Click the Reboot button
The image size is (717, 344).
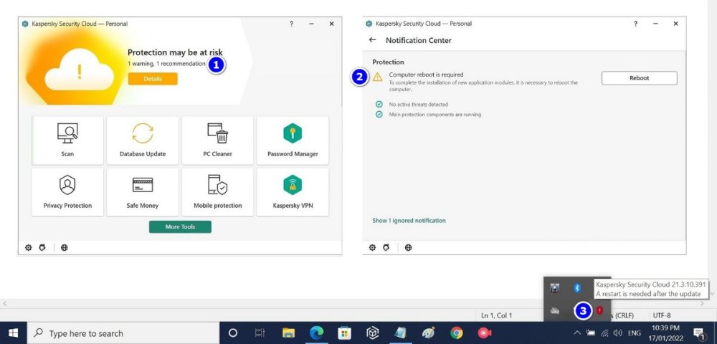[x=640, y=78]
